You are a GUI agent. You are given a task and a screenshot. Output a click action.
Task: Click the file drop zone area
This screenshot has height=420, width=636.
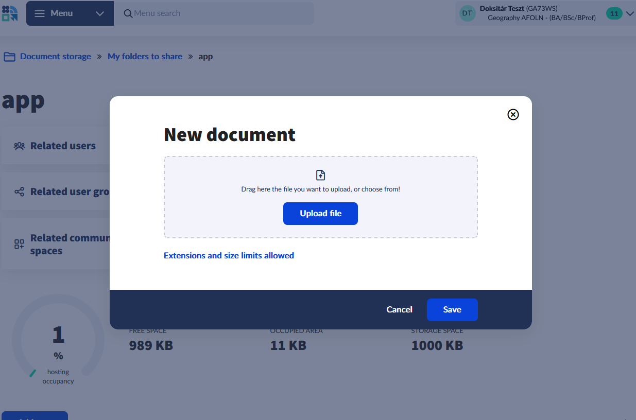[321, 197]
